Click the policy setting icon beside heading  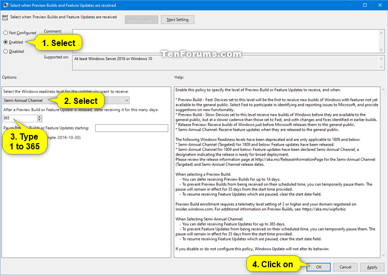pos(5,18)
